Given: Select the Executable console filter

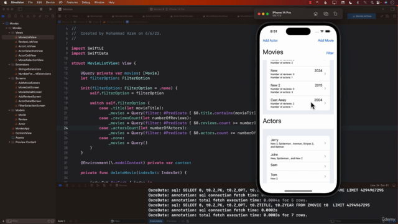Looking at the screenshot, I should pyautogui.click(x=156, y=222).
